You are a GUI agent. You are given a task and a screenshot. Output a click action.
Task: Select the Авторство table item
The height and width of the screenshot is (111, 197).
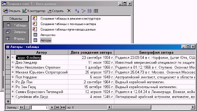click(48, 35)
